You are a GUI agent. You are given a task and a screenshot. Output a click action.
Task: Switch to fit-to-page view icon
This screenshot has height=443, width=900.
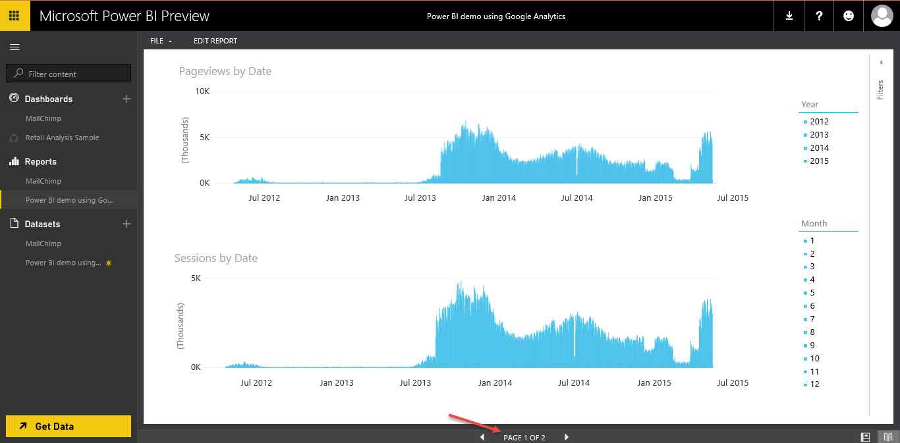(864, 436)
